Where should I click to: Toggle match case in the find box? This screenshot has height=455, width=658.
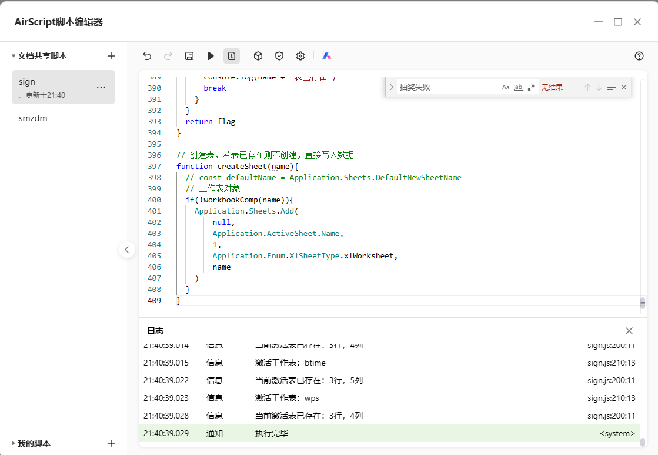506,87
